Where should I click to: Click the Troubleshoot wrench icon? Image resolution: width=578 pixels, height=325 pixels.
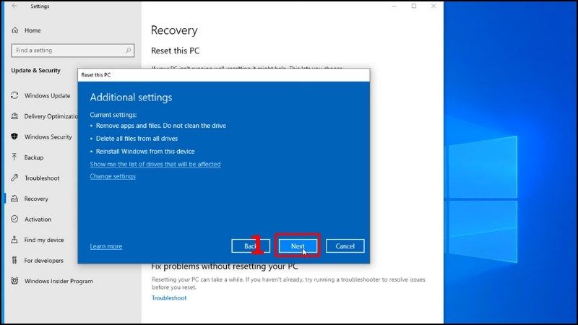pos(14,178)
